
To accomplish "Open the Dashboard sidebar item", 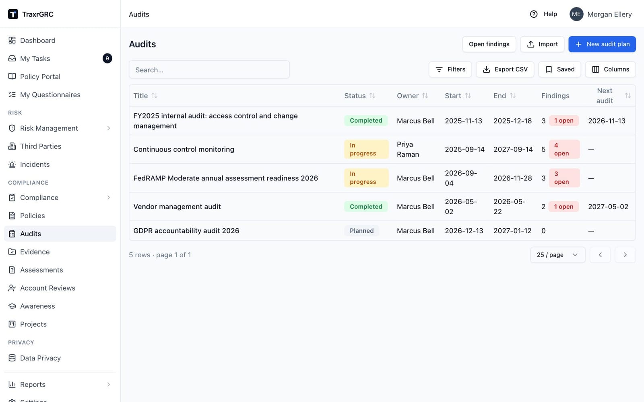I will [60, 40].
